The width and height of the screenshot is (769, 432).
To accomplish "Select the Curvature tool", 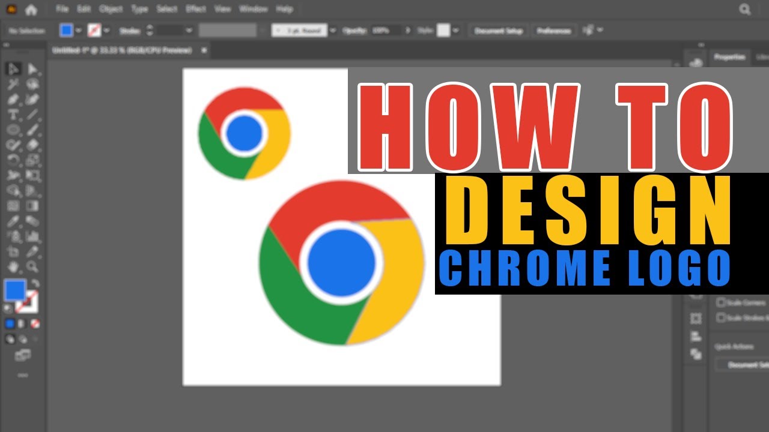I will tap(32, 100).
